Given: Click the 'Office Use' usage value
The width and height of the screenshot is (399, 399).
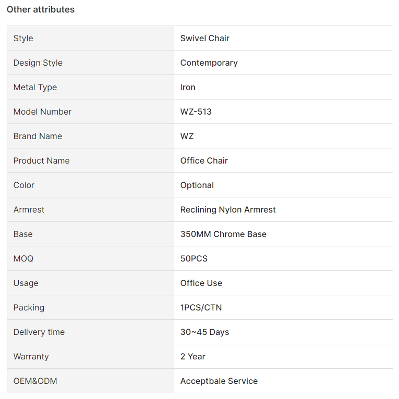Looking at the screenshot, I should pos(201,283).
